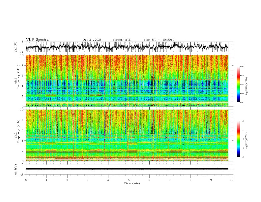Click the time axis tick label "5"
This screenshot has height=202, width=261.
(x=129, y=180)
